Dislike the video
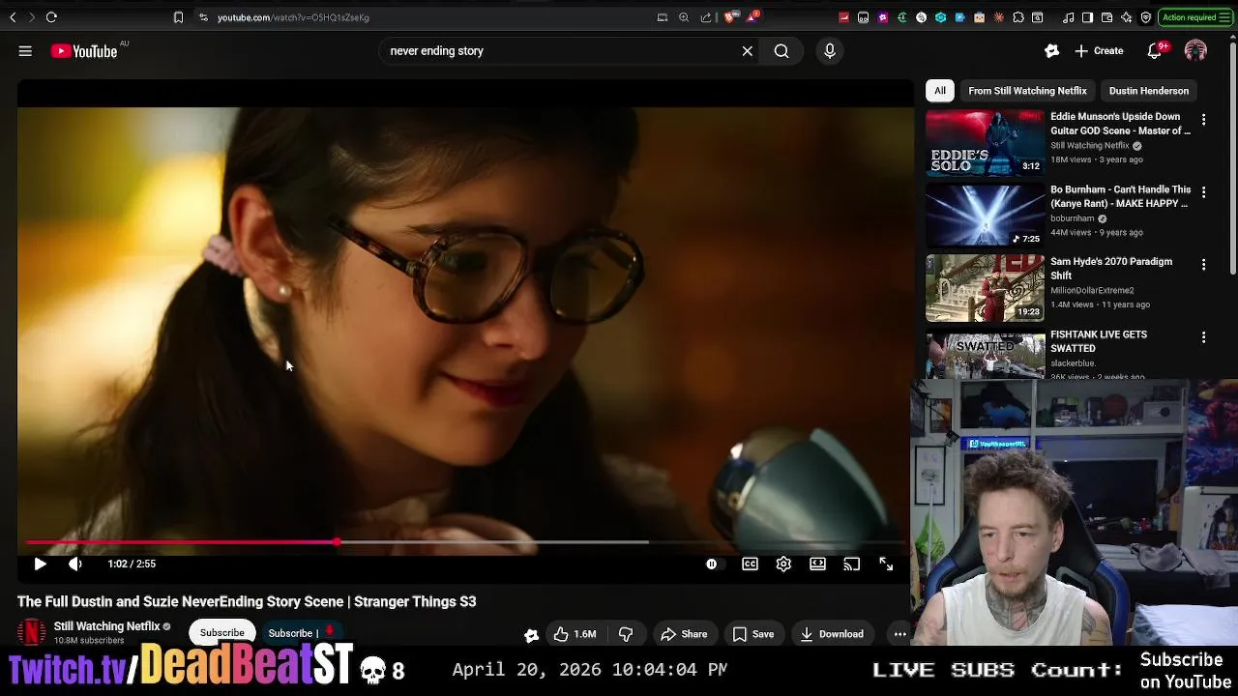 (x=626, y=634)
